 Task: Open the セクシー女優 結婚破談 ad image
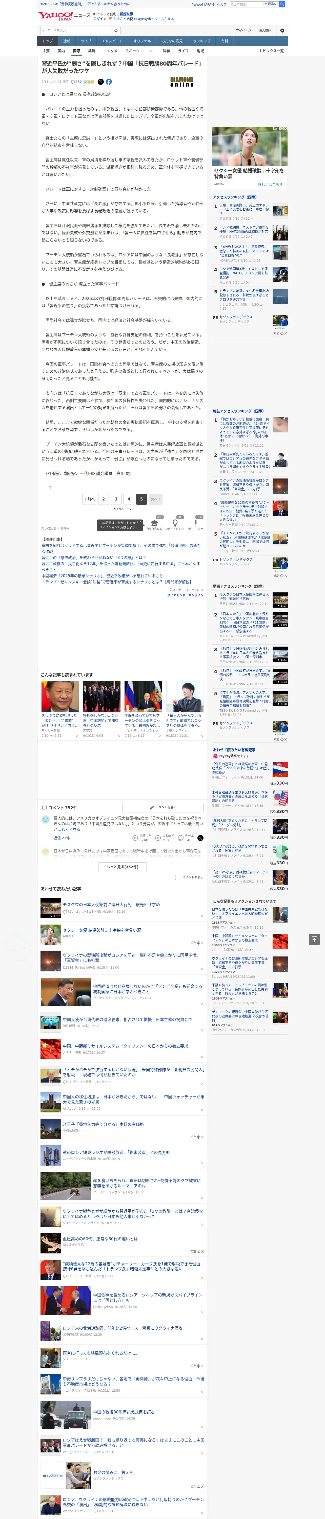point(250,146)
